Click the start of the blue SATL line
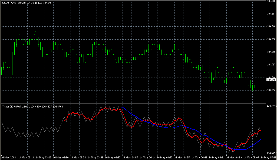The width and height of the screenshot is (277, 160). [x=121, y=107]
